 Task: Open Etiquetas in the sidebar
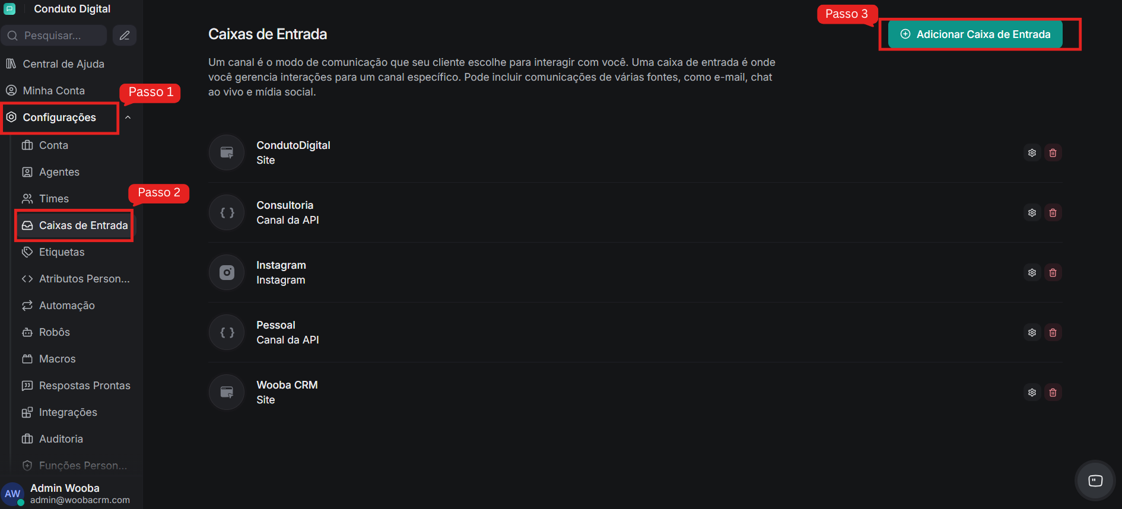pos(61,252)
